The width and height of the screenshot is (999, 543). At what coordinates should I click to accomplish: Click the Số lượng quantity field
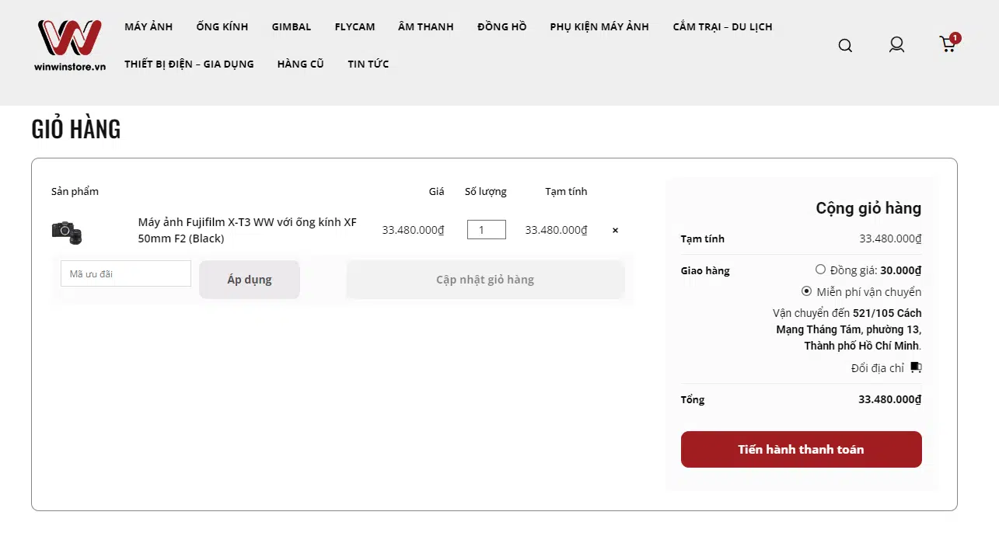(x=487, y=230)
